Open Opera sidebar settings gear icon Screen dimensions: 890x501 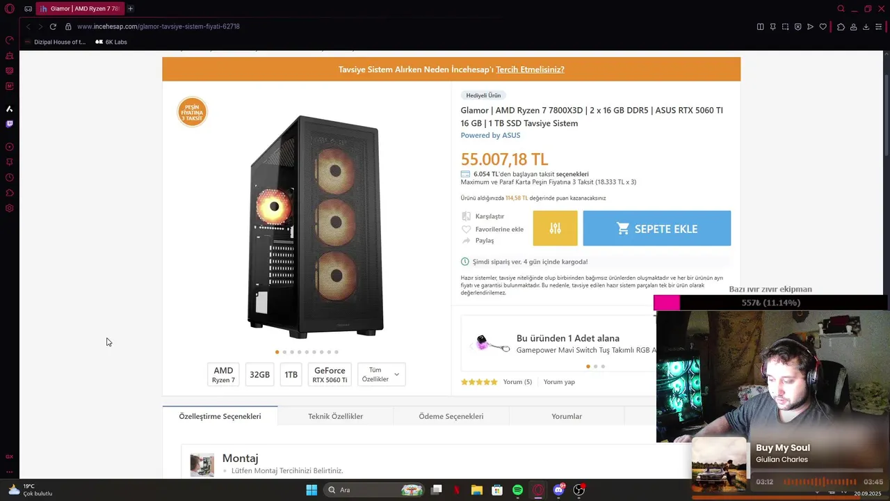9,208
